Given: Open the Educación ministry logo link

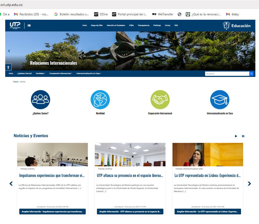Looking at the screenshot, I should coord(236,26).
